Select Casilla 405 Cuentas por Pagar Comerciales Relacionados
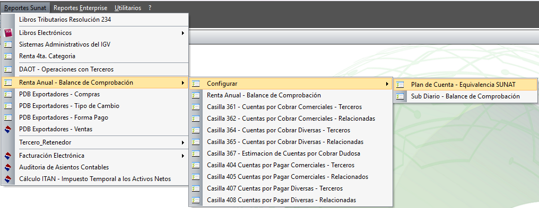 [x=291, y=177]
